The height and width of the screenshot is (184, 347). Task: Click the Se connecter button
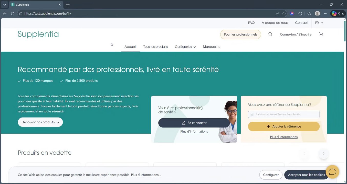[x=194, y=123]
